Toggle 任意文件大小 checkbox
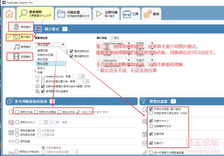The image size is (224, 156). point(151,121)
